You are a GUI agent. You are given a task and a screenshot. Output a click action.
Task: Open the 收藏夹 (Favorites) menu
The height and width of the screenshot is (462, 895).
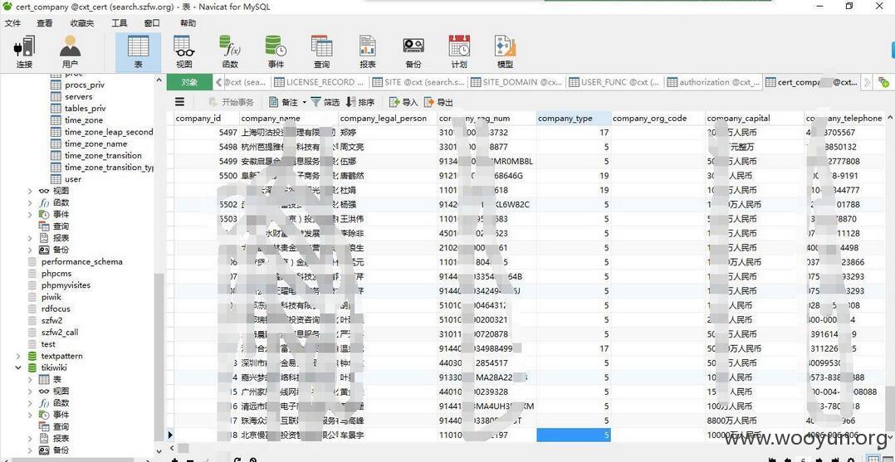(x=82, y=23)
